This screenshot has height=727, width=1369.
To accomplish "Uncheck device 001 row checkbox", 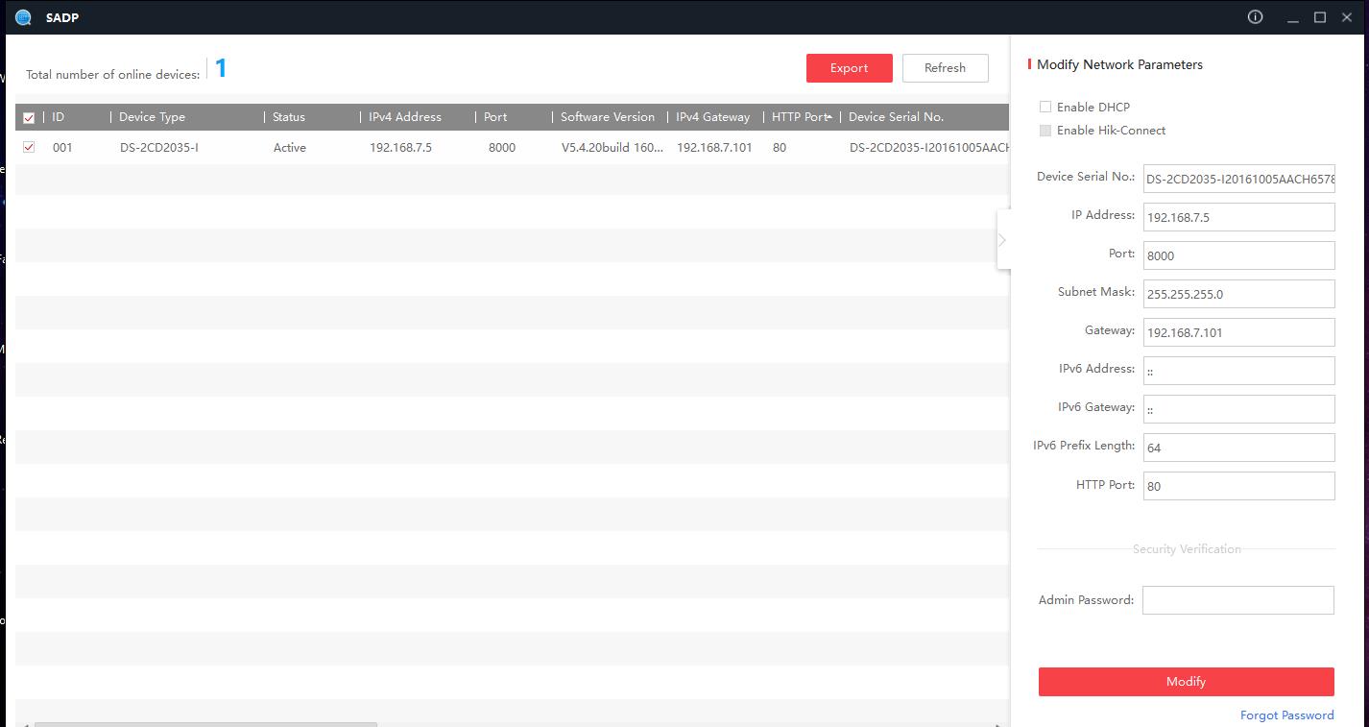I will (x=29, y=148).
